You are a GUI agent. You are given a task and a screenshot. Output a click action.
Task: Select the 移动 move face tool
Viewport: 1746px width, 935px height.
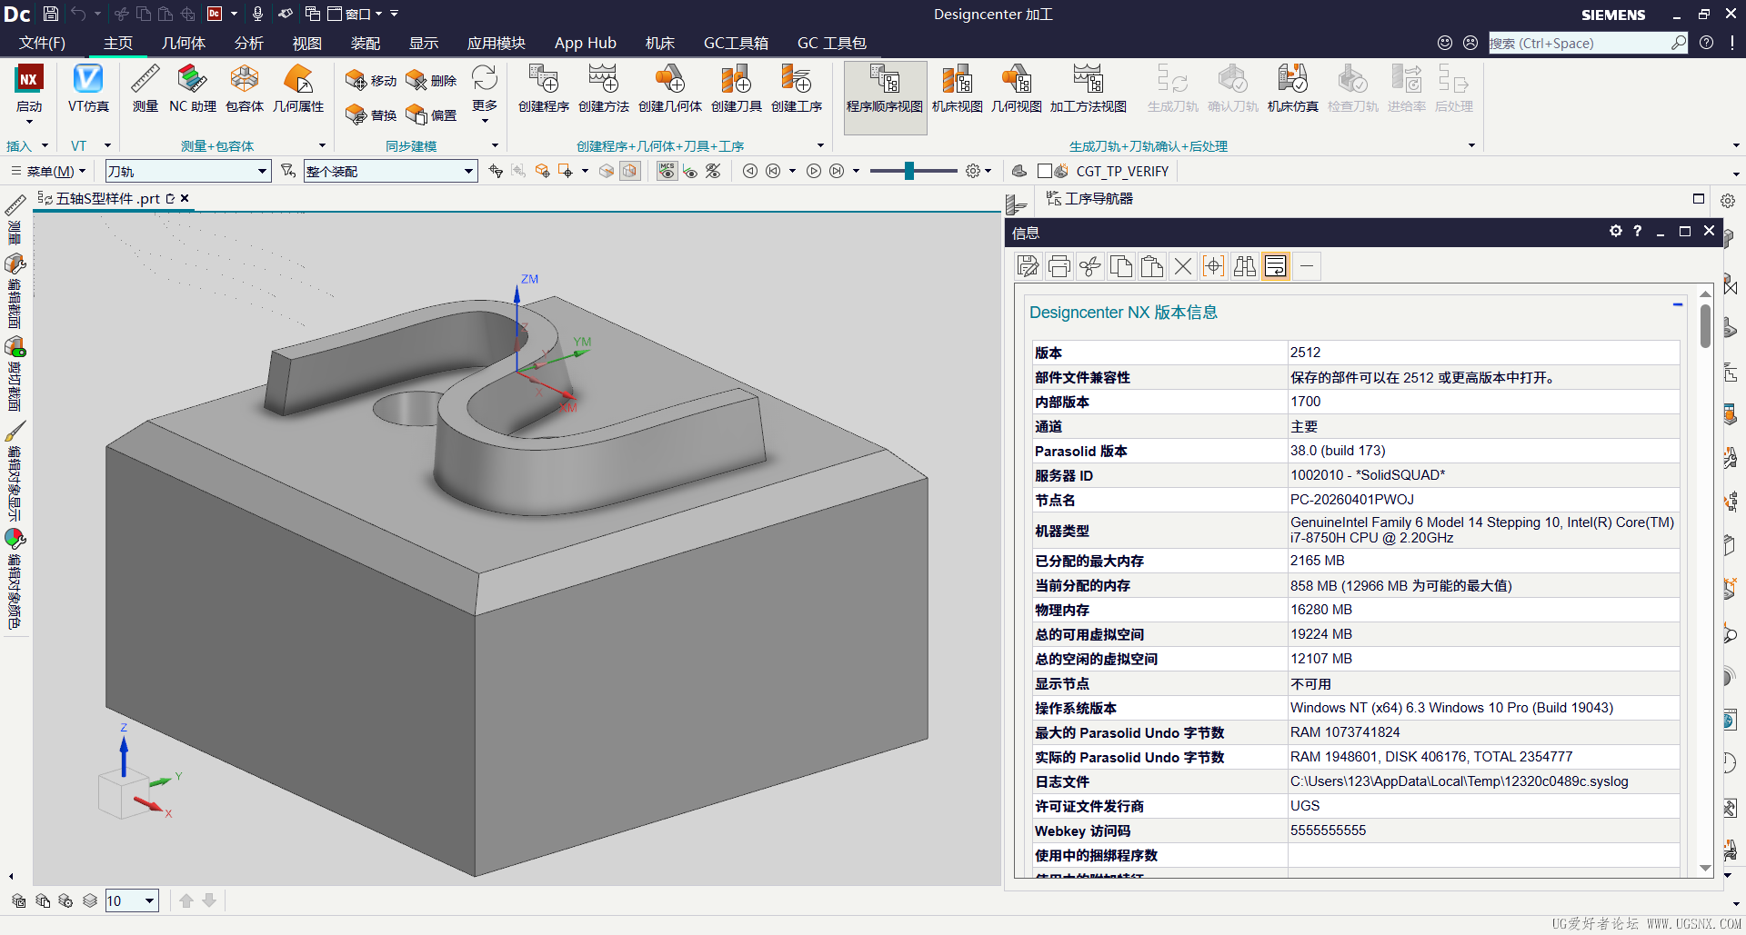pyautogui.click(x=371, y=81)
